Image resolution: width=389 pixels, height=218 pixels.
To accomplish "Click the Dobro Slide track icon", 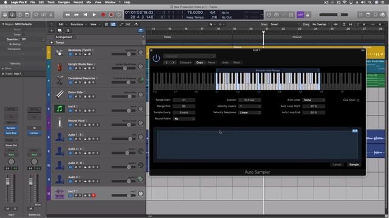I will (x=60, y=94).
